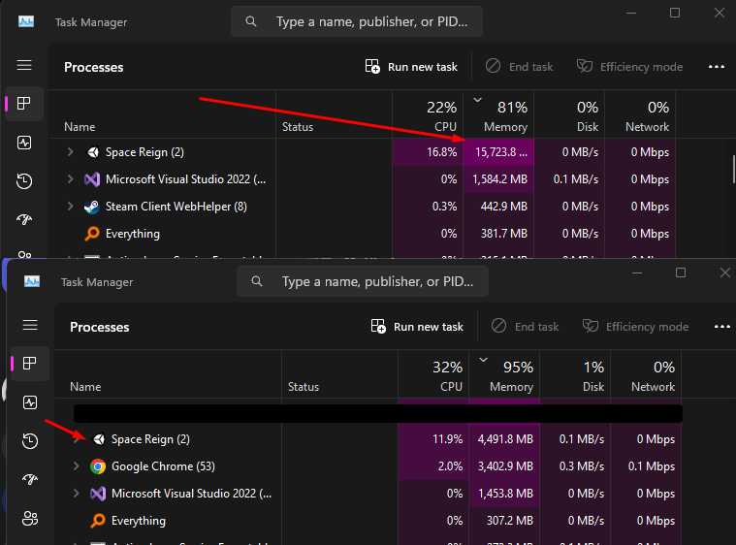Click Google Chrome icon in bottom window
Image resolution: width=736 pixels, height=545 pixels.
click(x=98, y=466)
